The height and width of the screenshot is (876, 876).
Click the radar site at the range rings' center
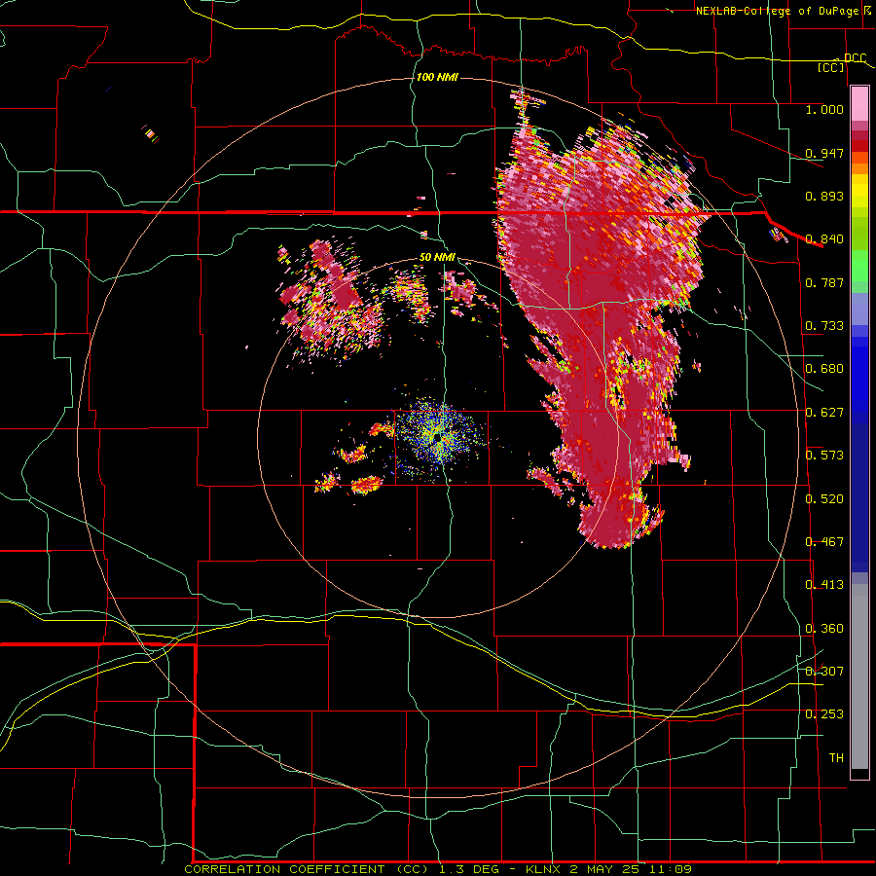click(x=437, y=438)
